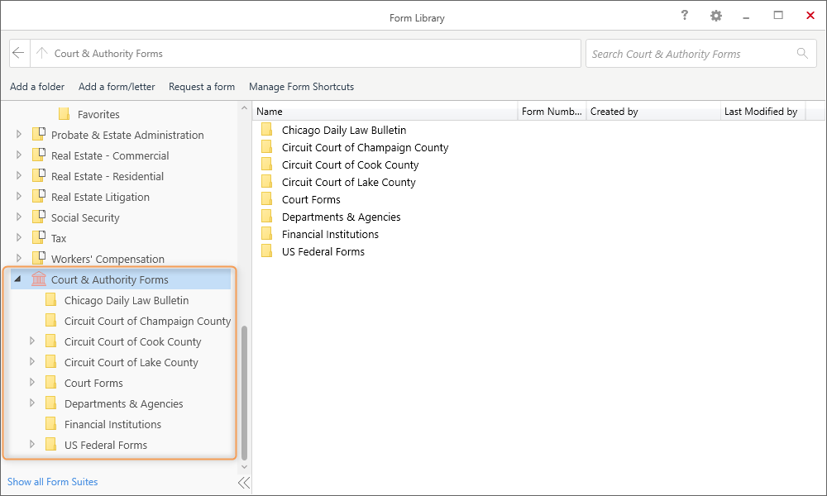Image resolution: width=827 pixels, height=496 pixels.
Task: Sort by Last Modified by column header
Action: 762,112
